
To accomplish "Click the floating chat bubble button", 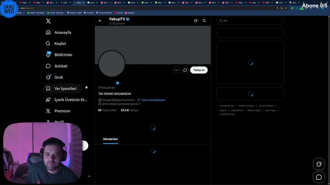I will tap(319, 177).
